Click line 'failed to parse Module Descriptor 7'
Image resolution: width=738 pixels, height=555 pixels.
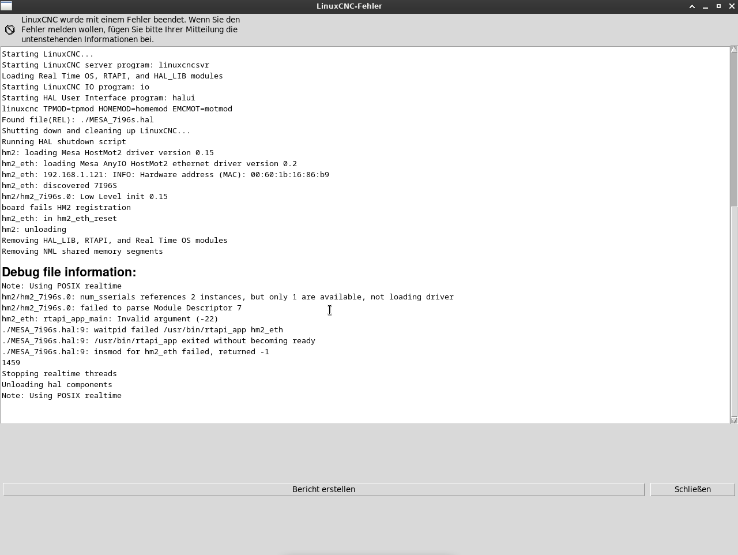coord(122,307)
